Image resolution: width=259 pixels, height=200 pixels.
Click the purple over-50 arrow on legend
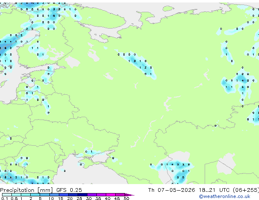click(x=129, y=195)
